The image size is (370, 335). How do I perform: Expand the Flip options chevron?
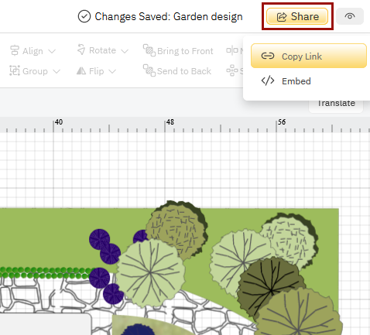point(112,71)
